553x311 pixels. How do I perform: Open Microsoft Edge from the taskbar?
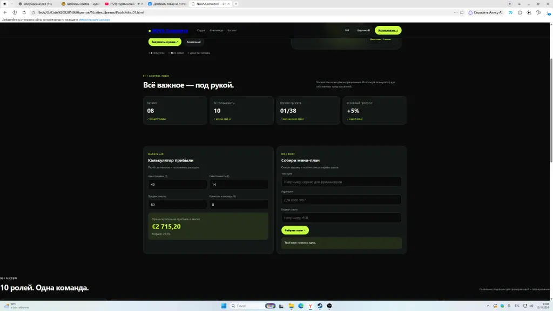pyautogui.click(x=301, y=306)
